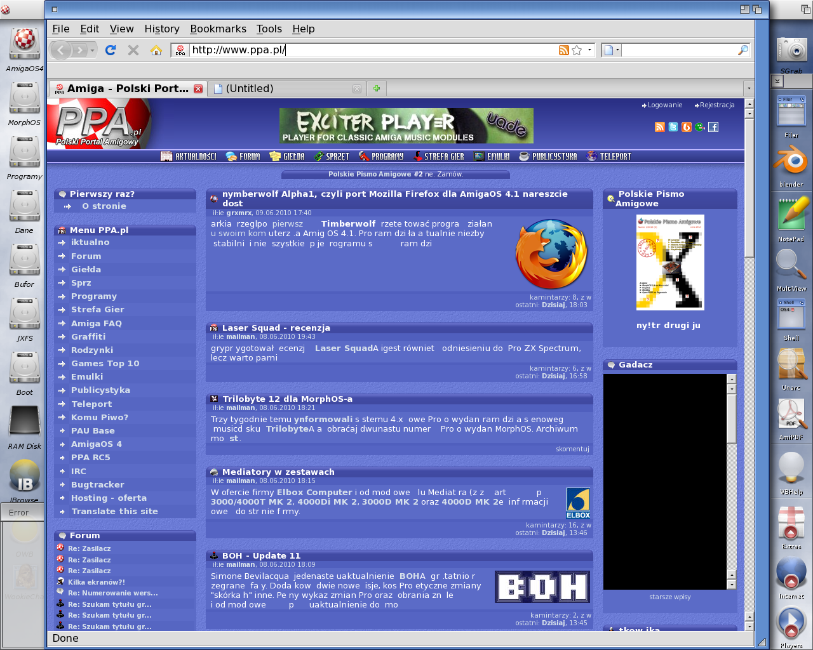Open the Laser Squad - recenzja article
Viewport: 813px width, 650px height.
(x=276, y=328)
